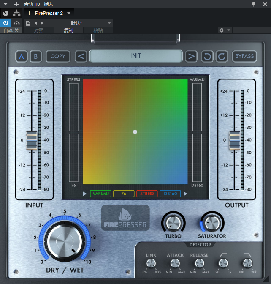Toggle the DB160 compressor button

170,194
